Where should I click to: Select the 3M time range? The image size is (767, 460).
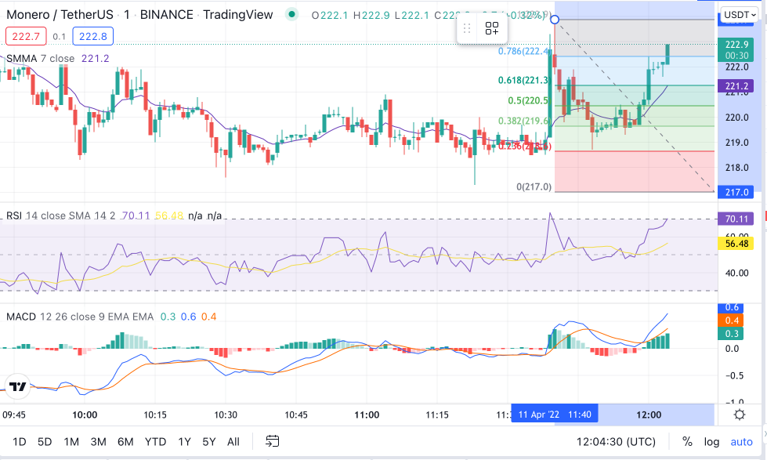point(98,442)
